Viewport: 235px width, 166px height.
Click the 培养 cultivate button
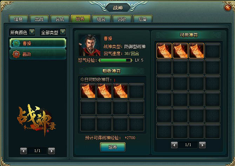(113, 147)
